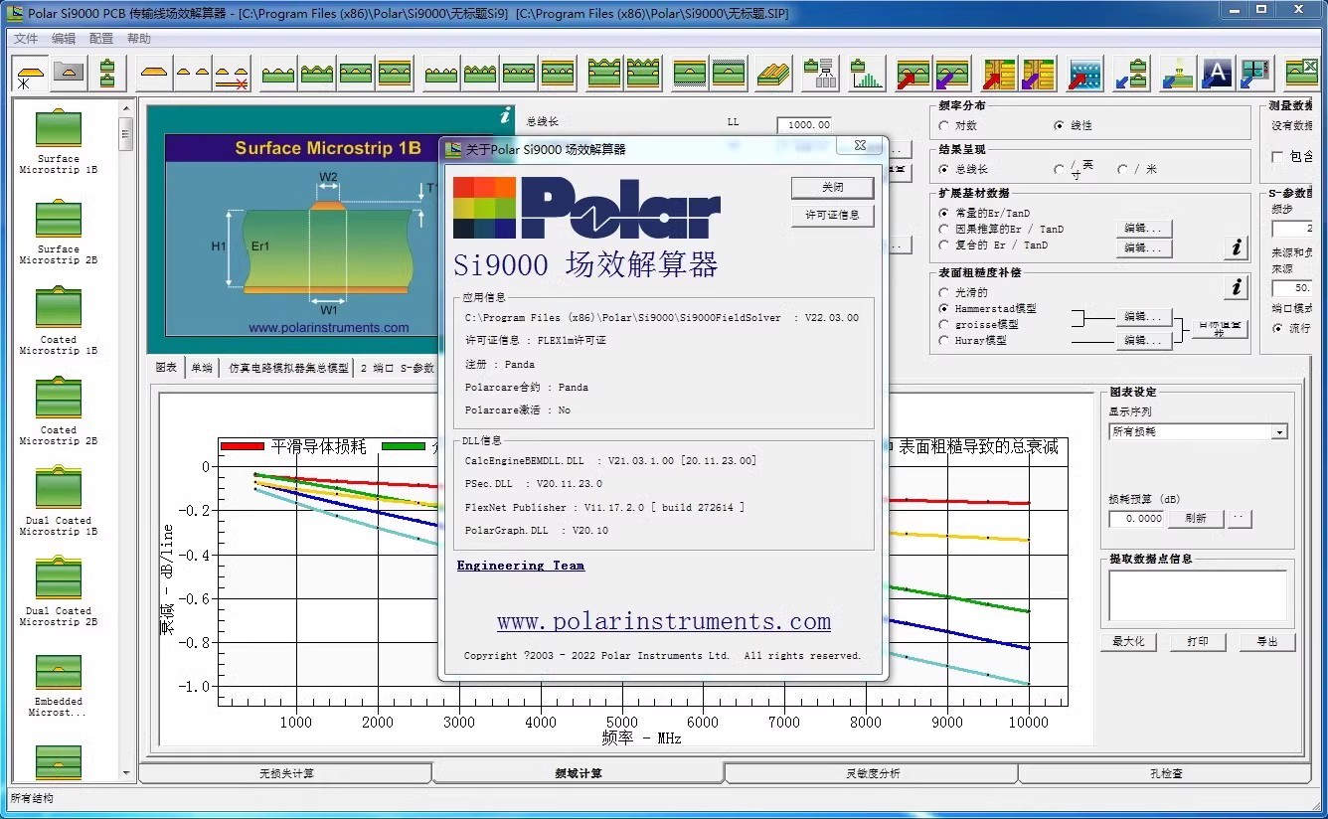The image size is (1328, 819).
Task: Click the 导出 button
Action: [x=1267, y=642]
